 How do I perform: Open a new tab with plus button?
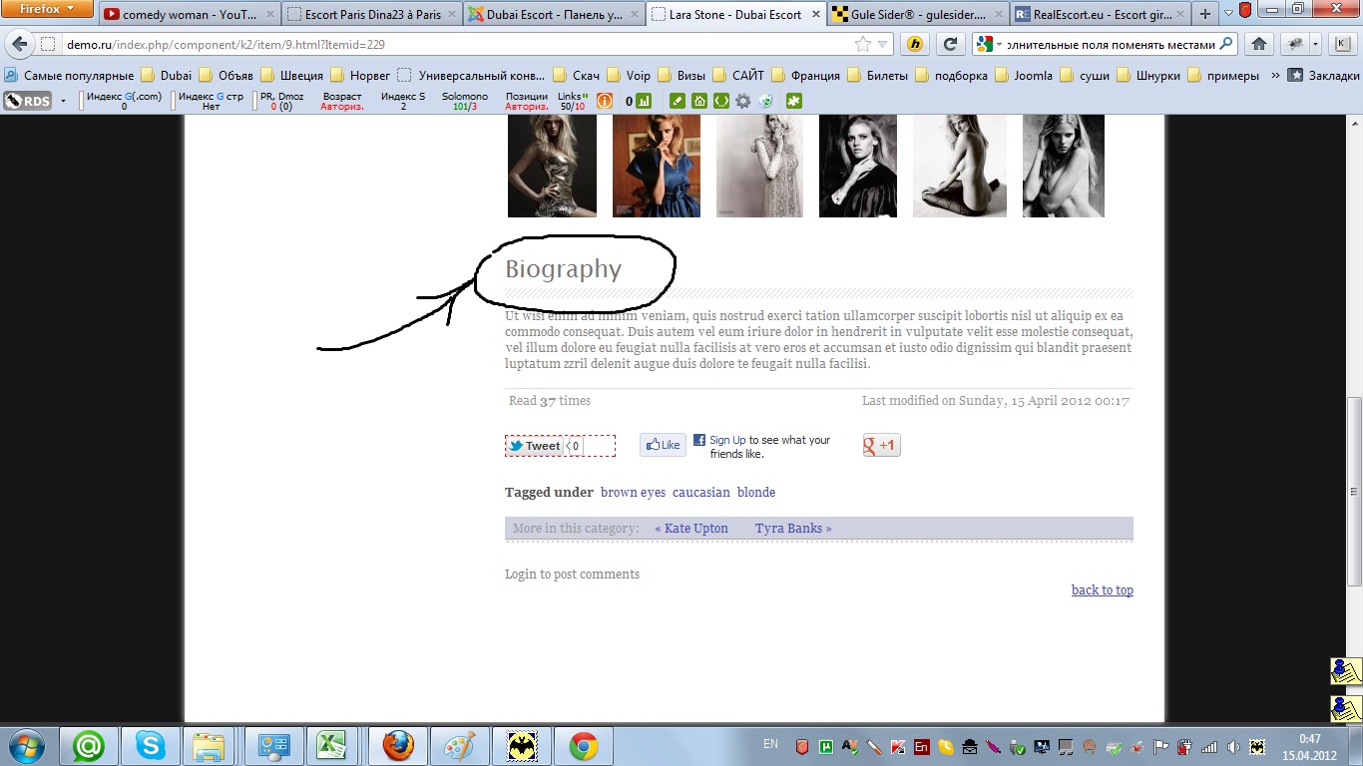pyautogui.click(x=1205, y=14)
